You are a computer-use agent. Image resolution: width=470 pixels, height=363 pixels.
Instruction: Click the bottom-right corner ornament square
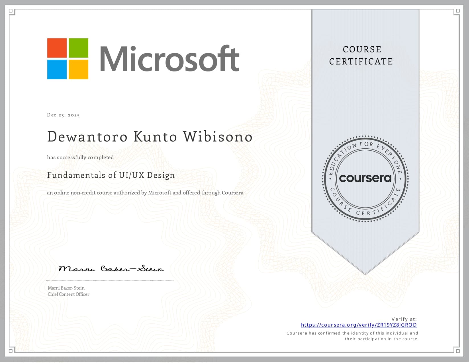point(457,351)
